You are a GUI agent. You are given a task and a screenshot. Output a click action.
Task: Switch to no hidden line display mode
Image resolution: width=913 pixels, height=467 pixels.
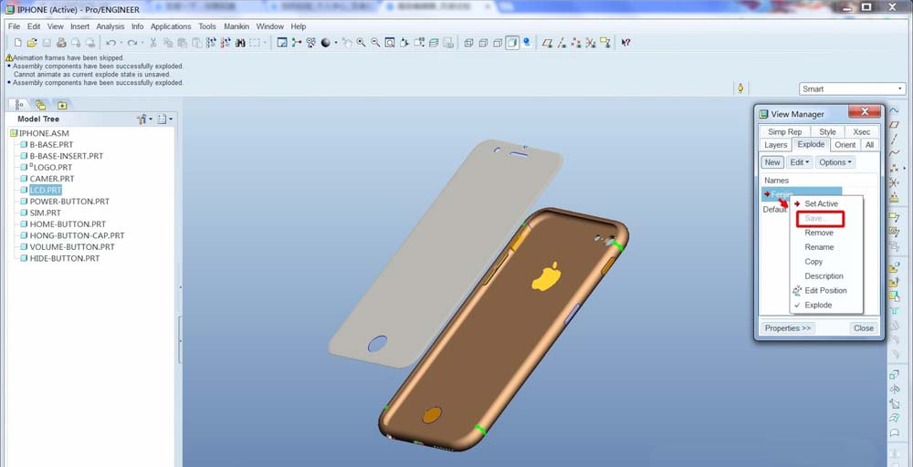click(x=498, y=43)
